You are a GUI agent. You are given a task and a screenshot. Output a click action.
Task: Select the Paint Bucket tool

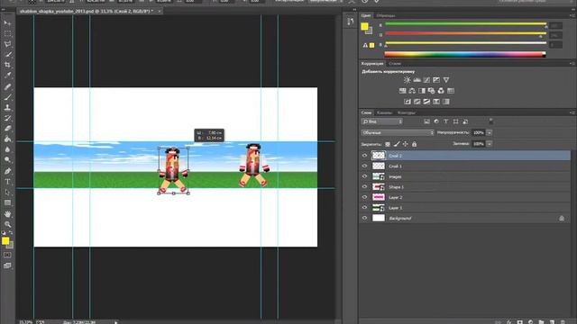(7, 139)
